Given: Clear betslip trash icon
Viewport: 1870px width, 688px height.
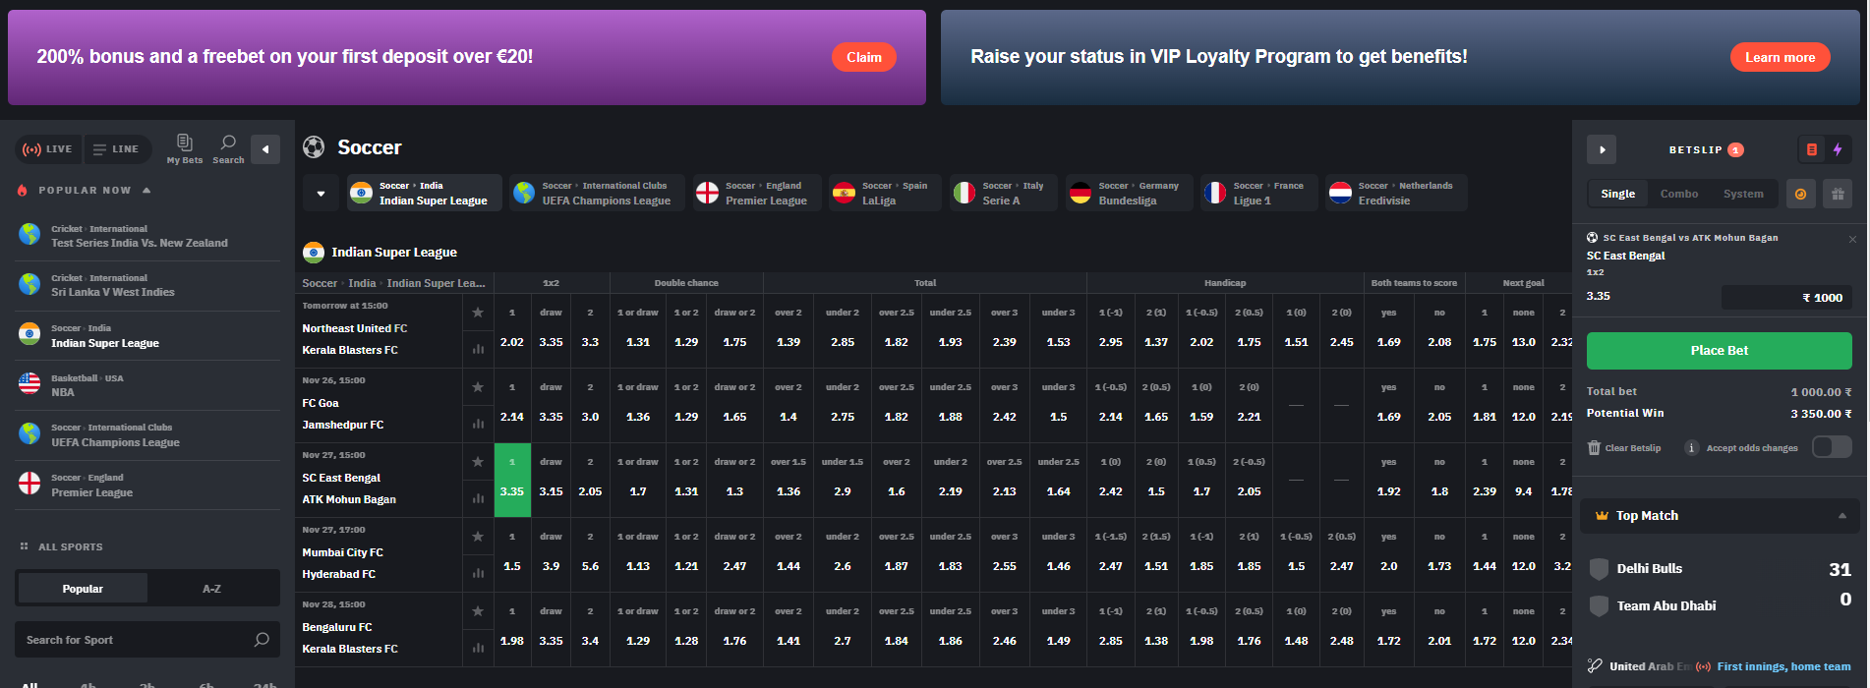Looking at the screenshot, I should (1594, 447).
